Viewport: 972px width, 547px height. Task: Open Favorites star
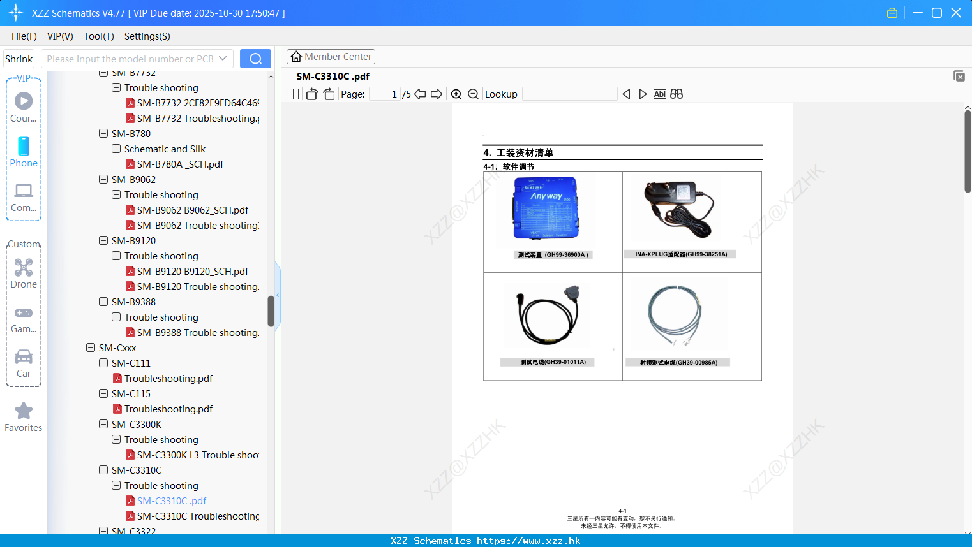click(x=24, y=417)
